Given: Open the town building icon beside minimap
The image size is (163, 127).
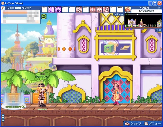Looking at the screenshot, I should [x=128, y=10].
